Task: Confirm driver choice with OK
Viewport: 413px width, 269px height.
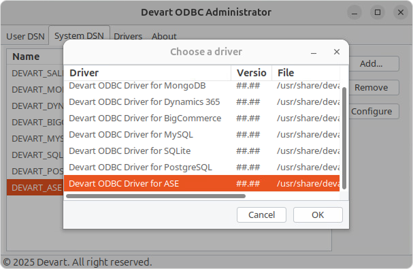Action: click(318, 215)
